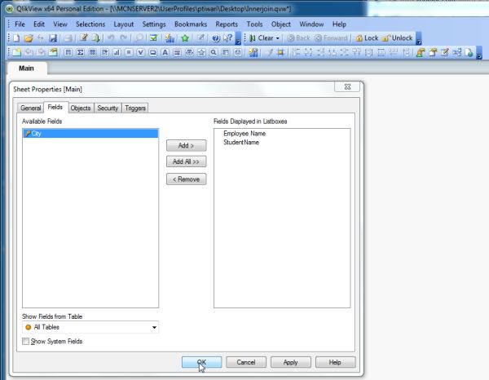Image resolution: width=489 pixels, height=380 pixels.
Task: Create a List Box object icon
Action: [68, 52]
